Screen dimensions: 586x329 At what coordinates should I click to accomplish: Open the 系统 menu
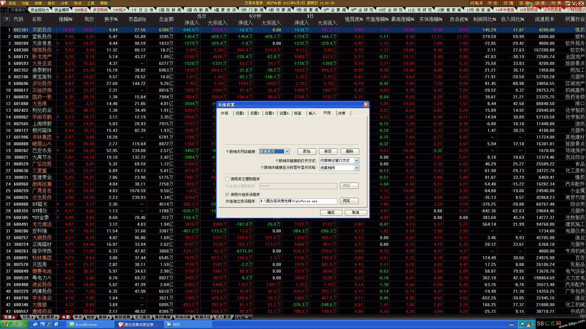12,3
